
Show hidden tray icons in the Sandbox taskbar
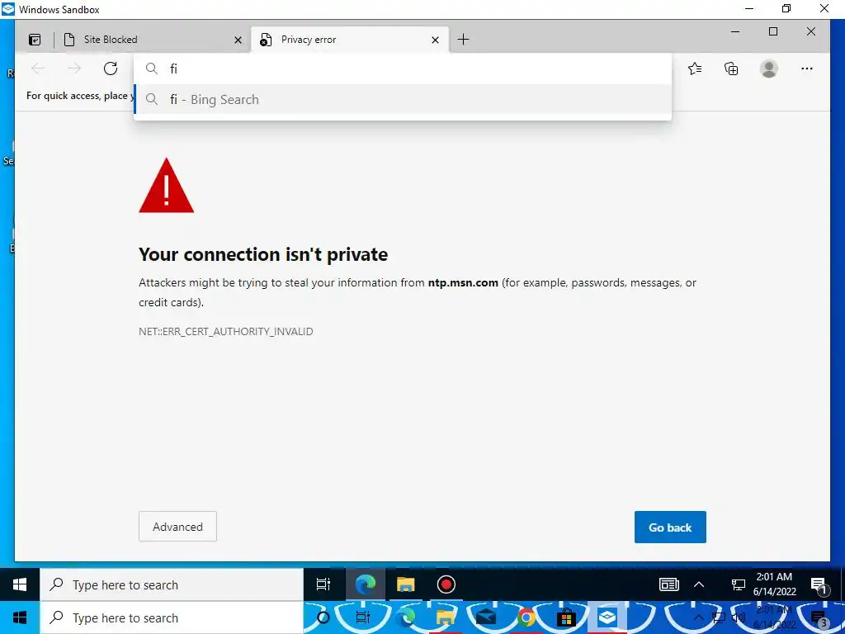coord(699,585)
